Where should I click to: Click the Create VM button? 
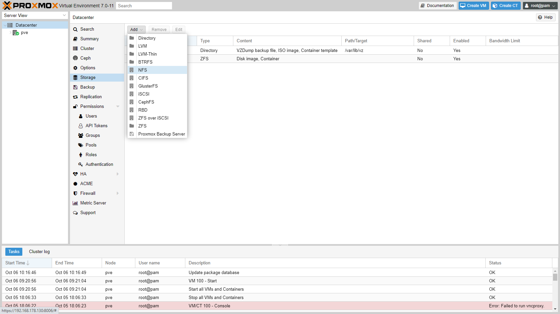pyautogui.click(x=474, y=6)
